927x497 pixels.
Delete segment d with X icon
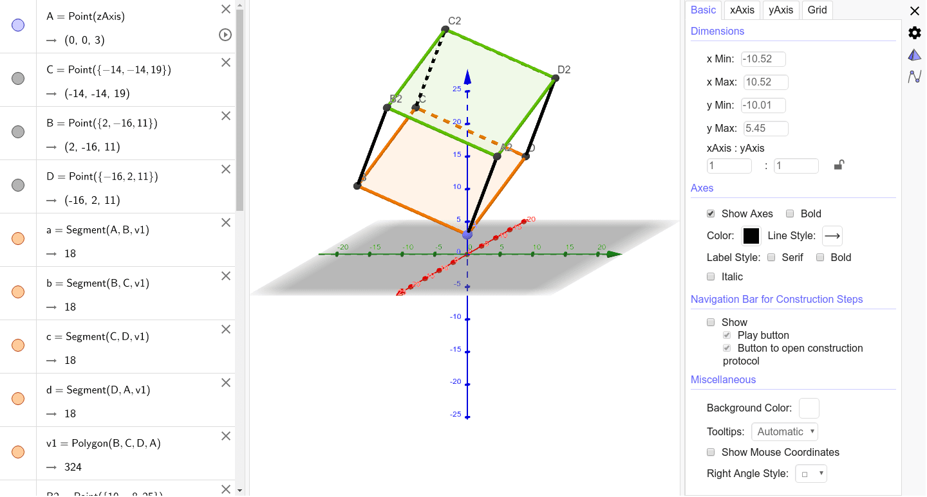(225, 383)
